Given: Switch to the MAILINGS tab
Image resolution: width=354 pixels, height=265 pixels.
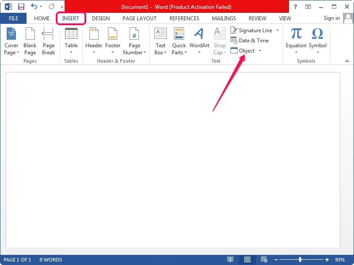Looking at the screenshot, I should coord(223,18).
